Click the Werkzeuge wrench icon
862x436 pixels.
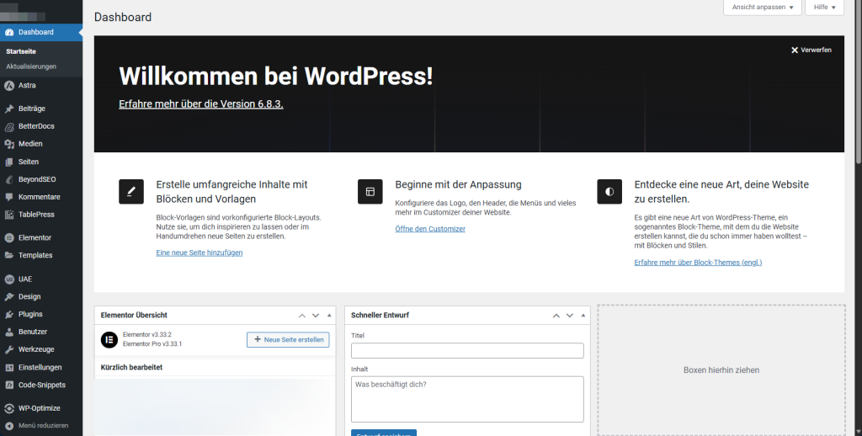[x=9, y=349]
